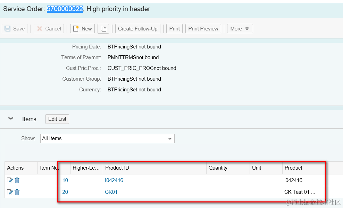343x208 pixels.
Task: Select the product cell i042416
Action: (x=293, y=180)
